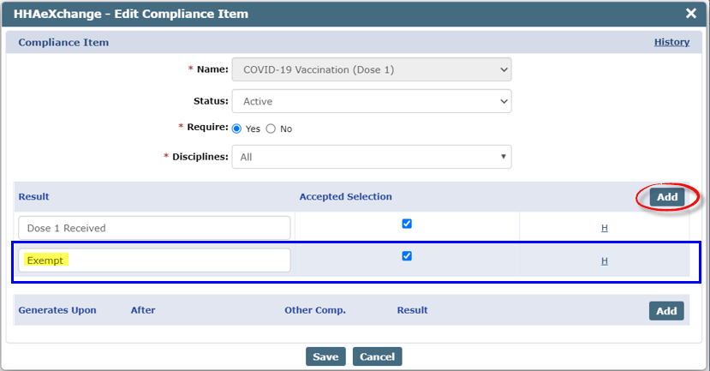This screenshot has height=371, width=710.
Task: Click Add button in Generates Upon section
Action: coord(666,311)
